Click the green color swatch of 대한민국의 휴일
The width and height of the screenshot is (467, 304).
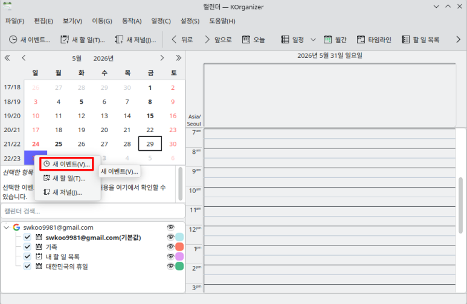tap(179, 266)
